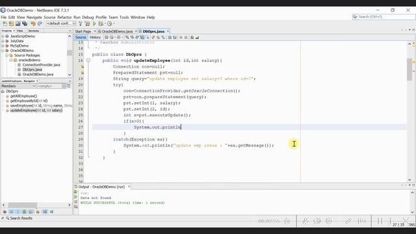
Task: Switch to the Start Page tab
Action: [83, 31]
